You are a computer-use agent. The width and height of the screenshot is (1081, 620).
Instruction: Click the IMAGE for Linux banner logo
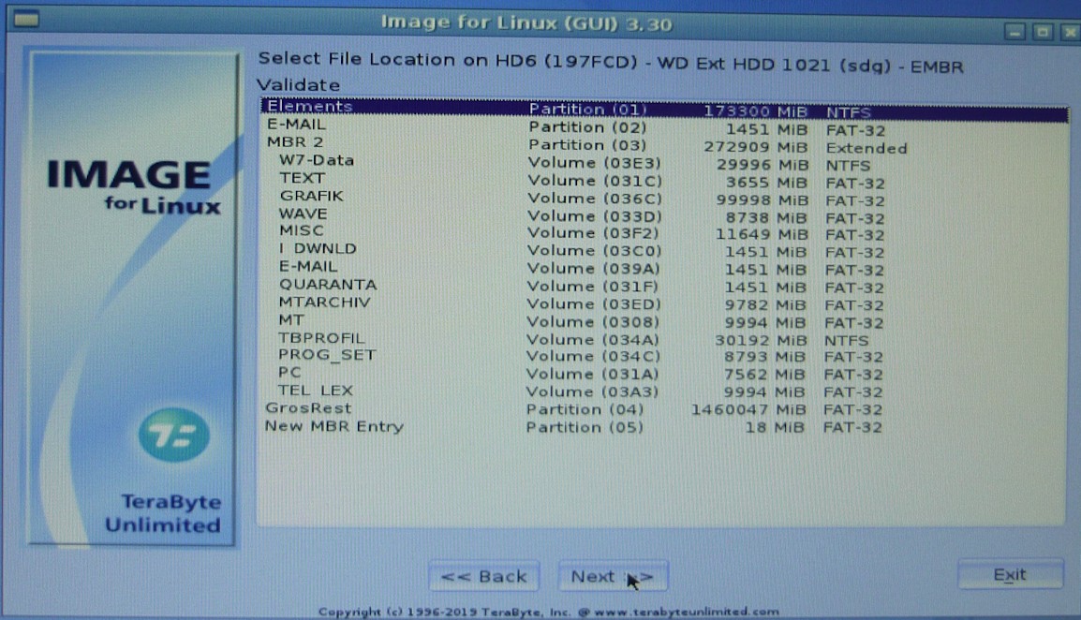[x=133, y=186]
